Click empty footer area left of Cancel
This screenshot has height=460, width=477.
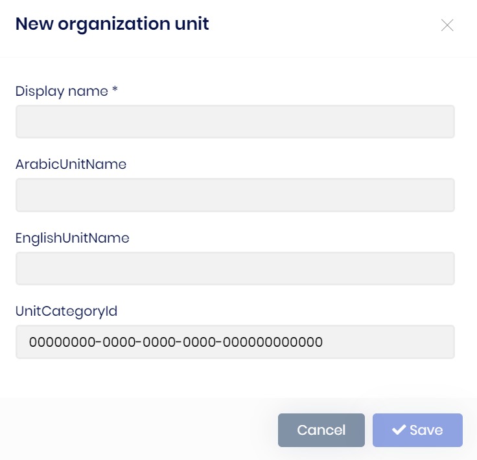click(143, 430)
